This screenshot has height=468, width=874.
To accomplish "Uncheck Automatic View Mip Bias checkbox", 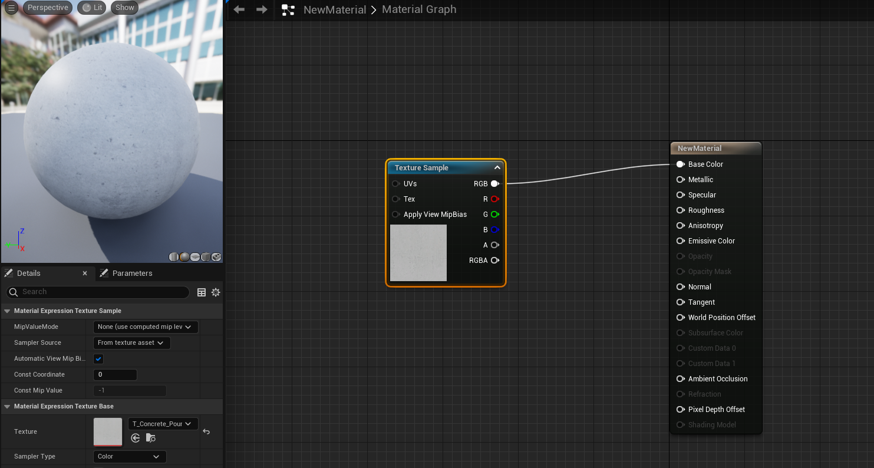I will (x=99, y=359).
